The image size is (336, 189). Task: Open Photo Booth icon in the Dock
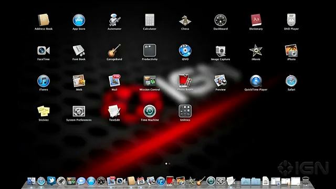pyautogui.click(x=171, y=181)
